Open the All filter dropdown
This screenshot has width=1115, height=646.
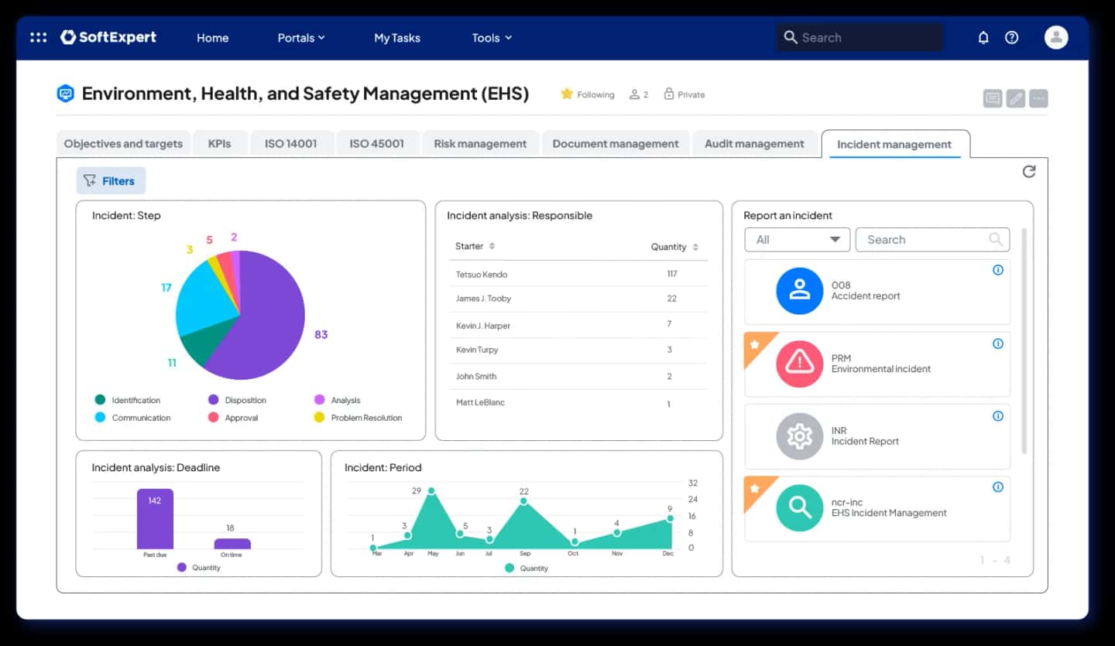798,240
